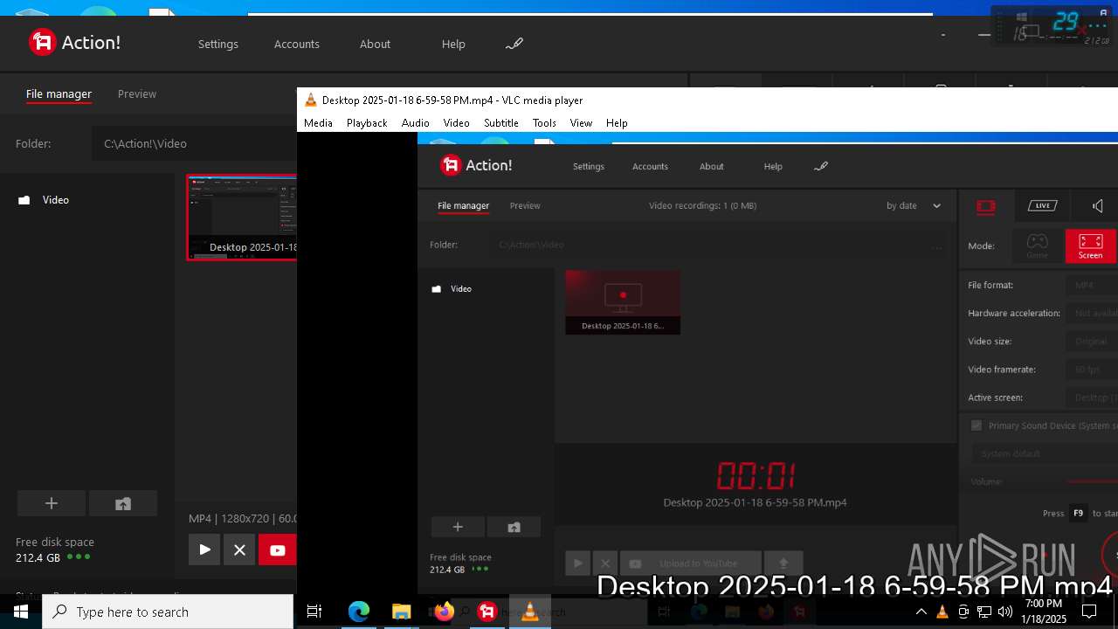Screen dimensions: 1118x629
Task: Open Settings in Action! header
Action: 217,44
